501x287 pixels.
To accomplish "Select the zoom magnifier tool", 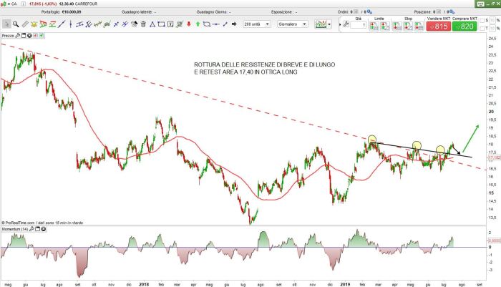I will pyautogui.click(x=16, y=24).
